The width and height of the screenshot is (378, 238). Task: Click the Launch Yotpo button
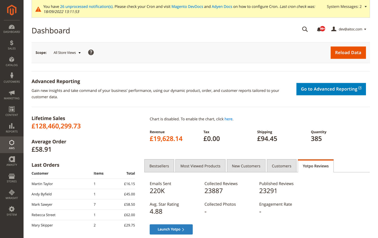click(x=171, y=229)
